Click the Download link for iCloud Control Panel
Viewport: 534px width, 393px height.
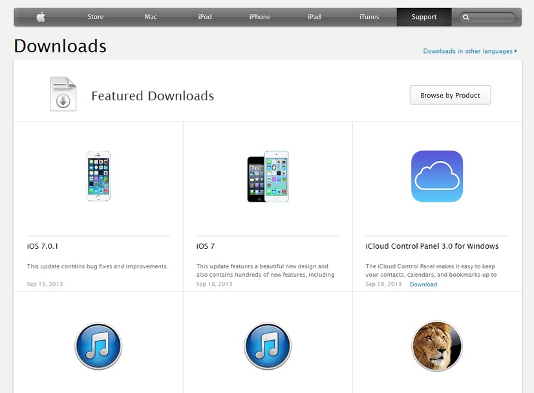(423, 284)
